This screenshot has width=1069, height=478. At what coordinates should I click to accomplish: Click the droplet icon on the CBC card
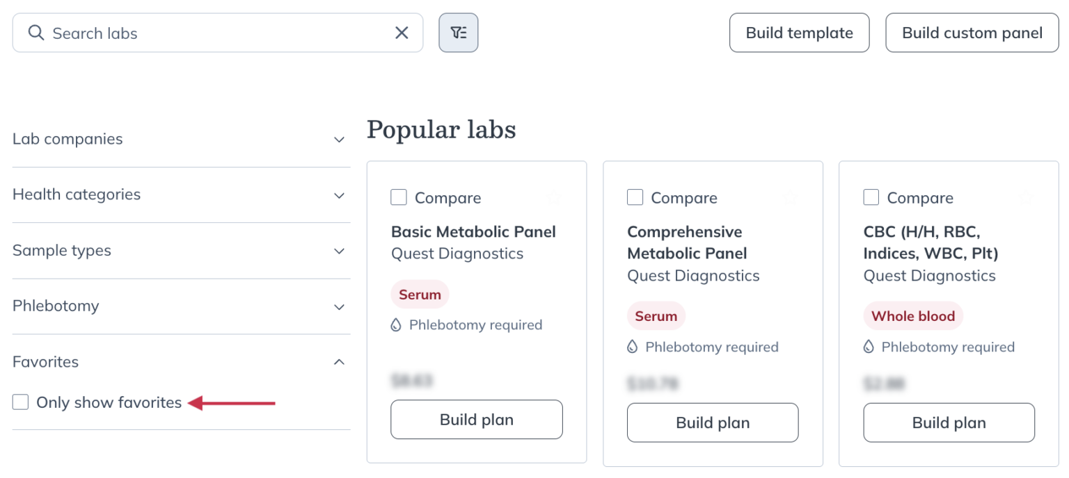[x=869, y=347]
